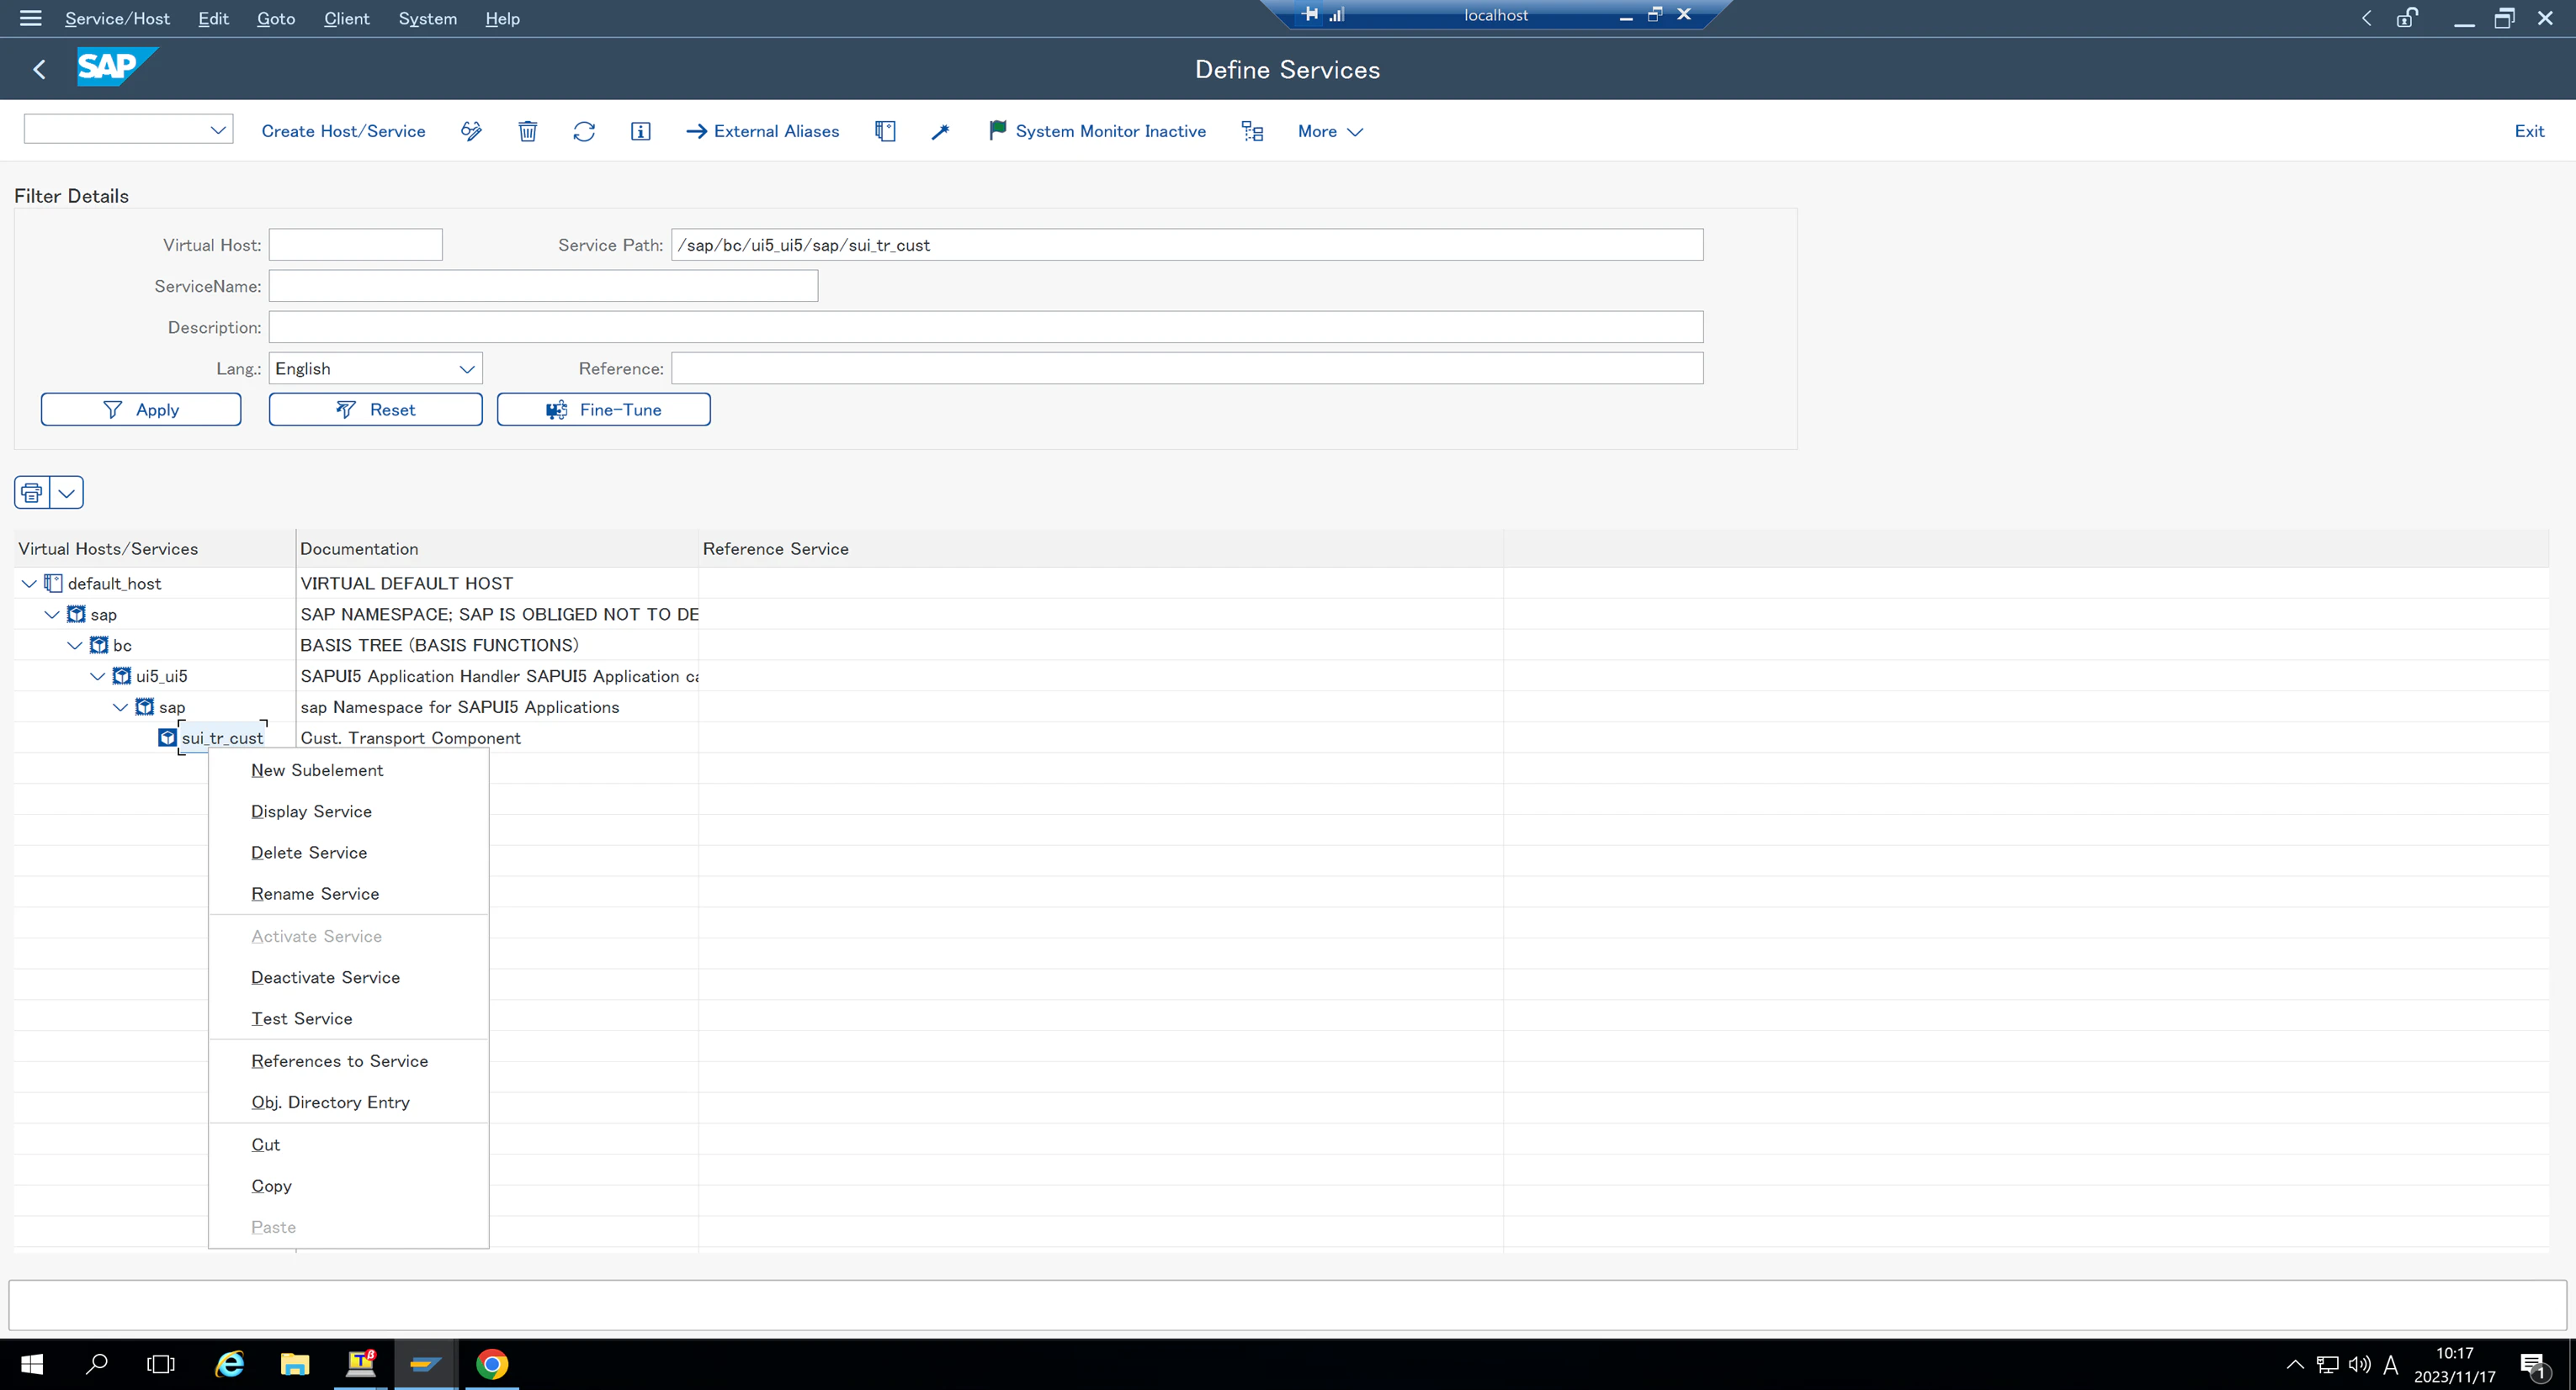
Task: Click the volume icon in system tray
Action: (x=2359, y=1364)
